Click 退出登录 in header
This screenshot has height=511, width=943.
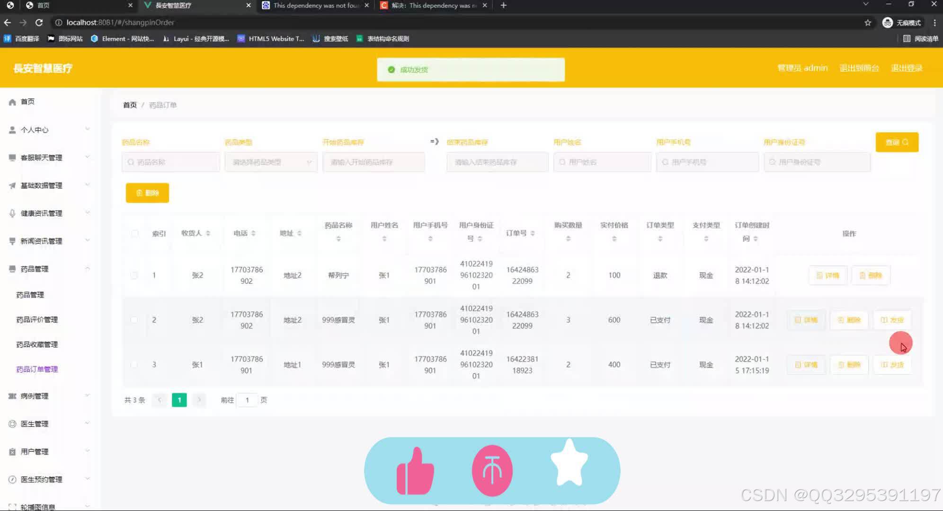coord(907,68)
